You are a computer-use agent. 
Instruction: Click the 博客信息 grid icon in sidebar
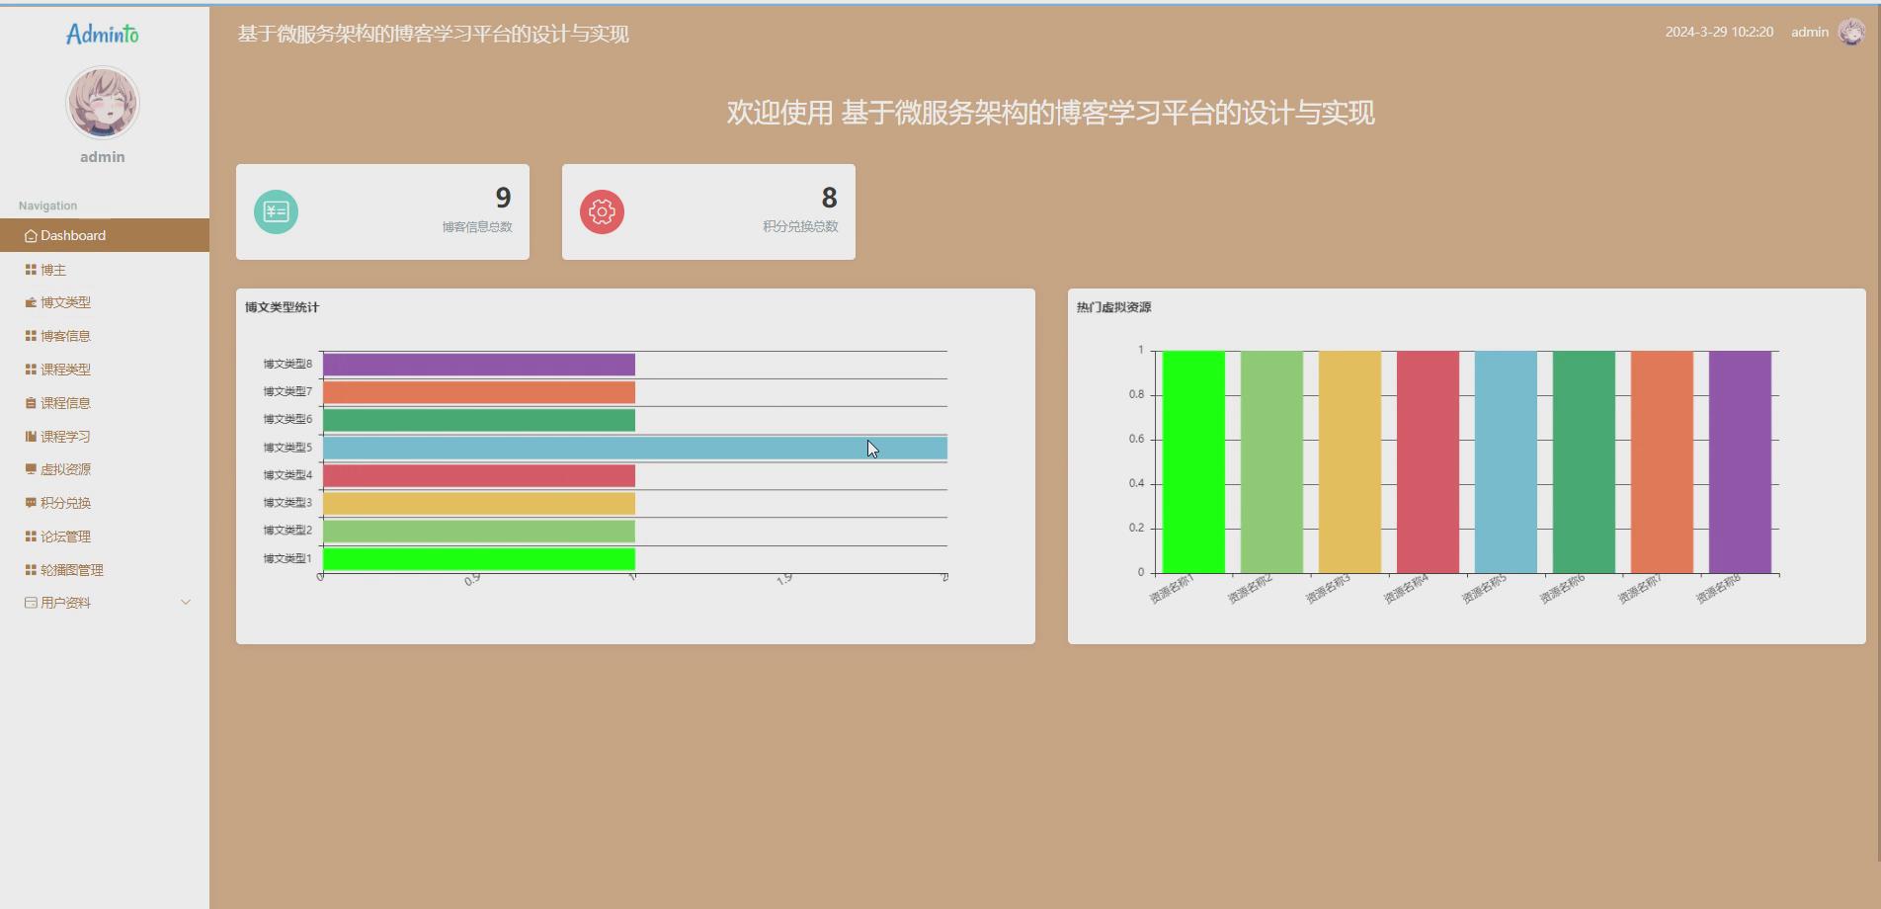pos(29,336)
